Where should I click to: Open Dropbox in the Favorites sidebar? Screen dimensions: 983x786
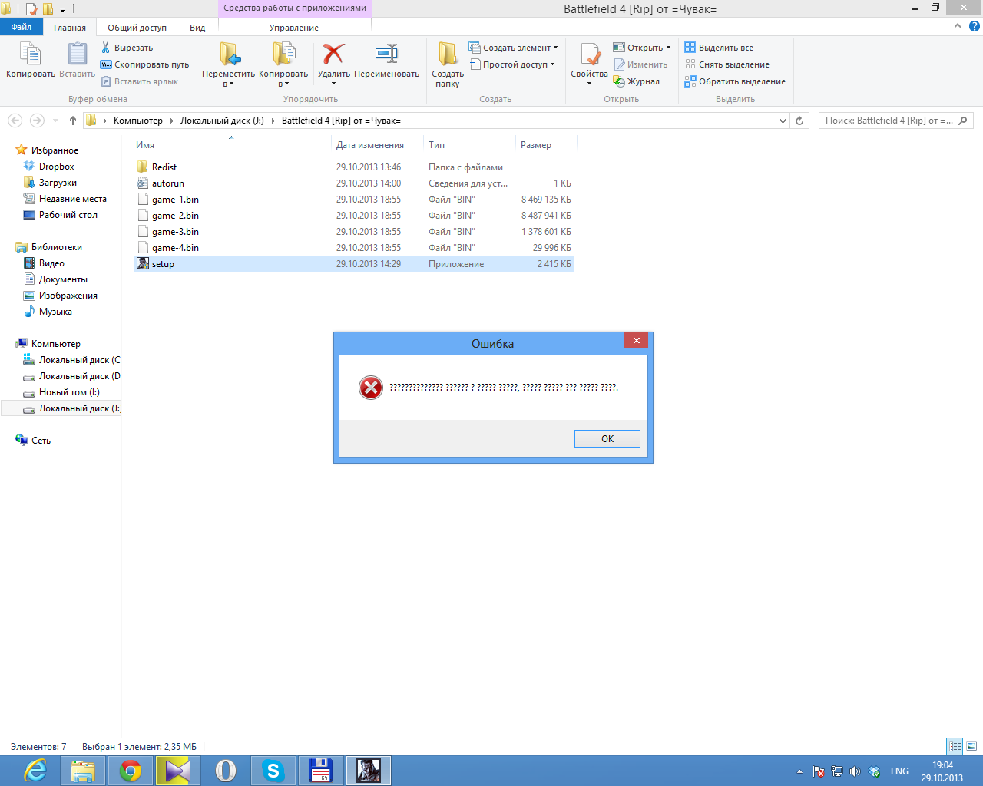tap(56, 167)
